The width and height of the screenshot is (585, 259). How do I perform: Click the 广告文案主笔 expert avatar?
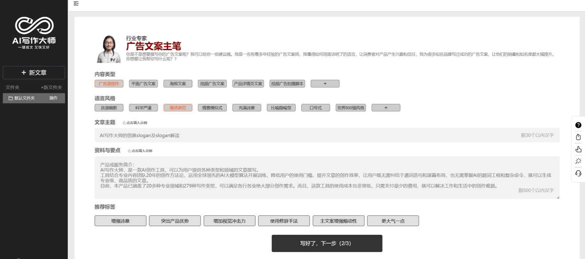click(x=109, y=49)
